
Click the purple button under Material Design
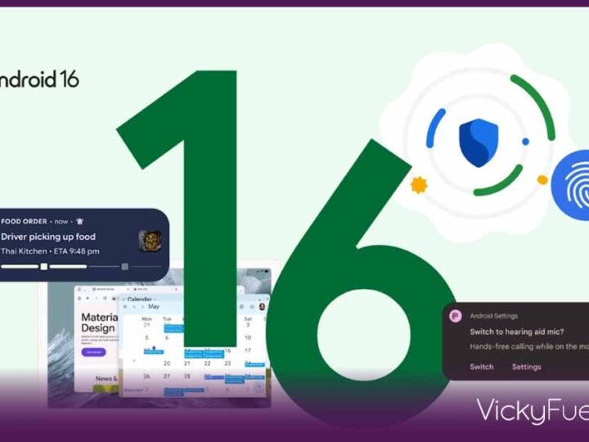tap(93, 352)
